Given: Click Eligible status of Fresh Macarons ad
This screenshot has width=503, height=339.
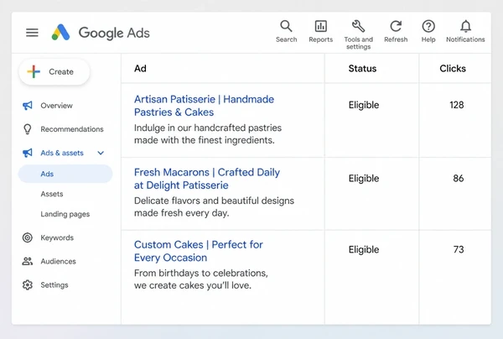Looking at the screenshot, I should [x=364, y=178].
